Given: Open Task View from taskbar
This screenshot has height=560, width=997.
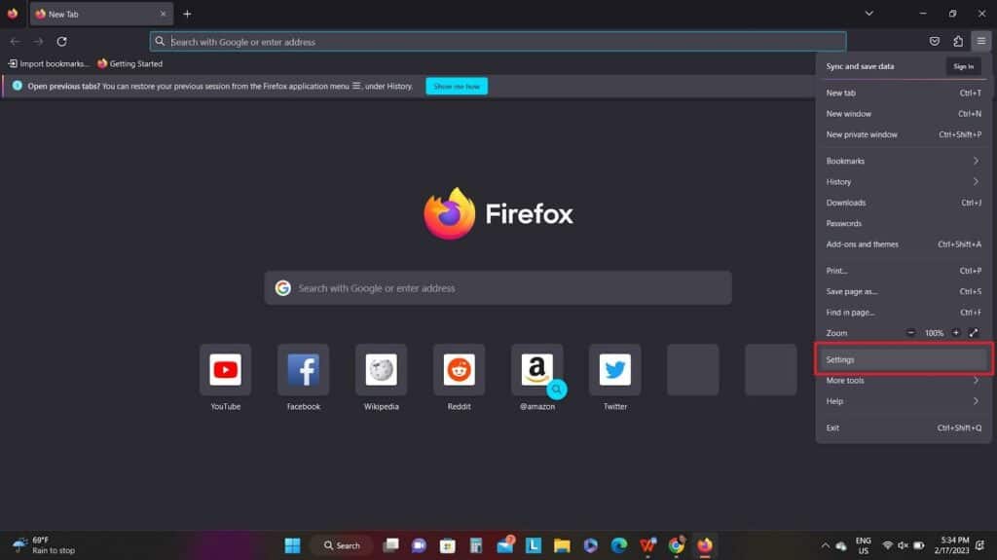Looking at the screenshot, I should (x=390, y=545).
